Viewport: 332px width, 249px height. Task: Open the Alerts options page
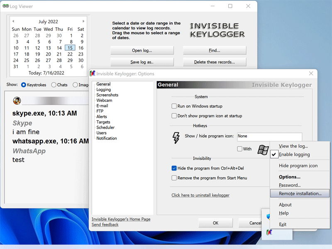click(x=102, y=117)
